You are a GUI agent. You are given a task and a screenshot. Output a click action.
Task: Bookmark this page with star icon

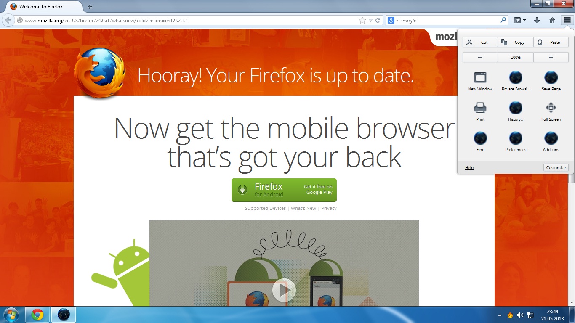(362, 20)
